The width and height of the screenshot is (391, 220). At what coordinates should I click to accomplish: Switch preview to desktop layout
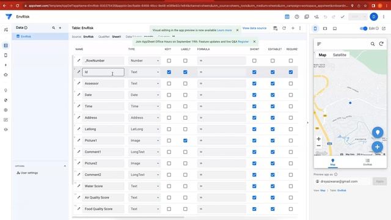coord(335,29)
